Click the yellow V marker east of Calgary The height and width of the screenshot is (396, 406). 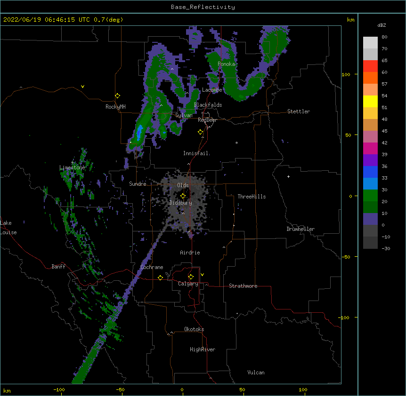click(x=202, y=275)
